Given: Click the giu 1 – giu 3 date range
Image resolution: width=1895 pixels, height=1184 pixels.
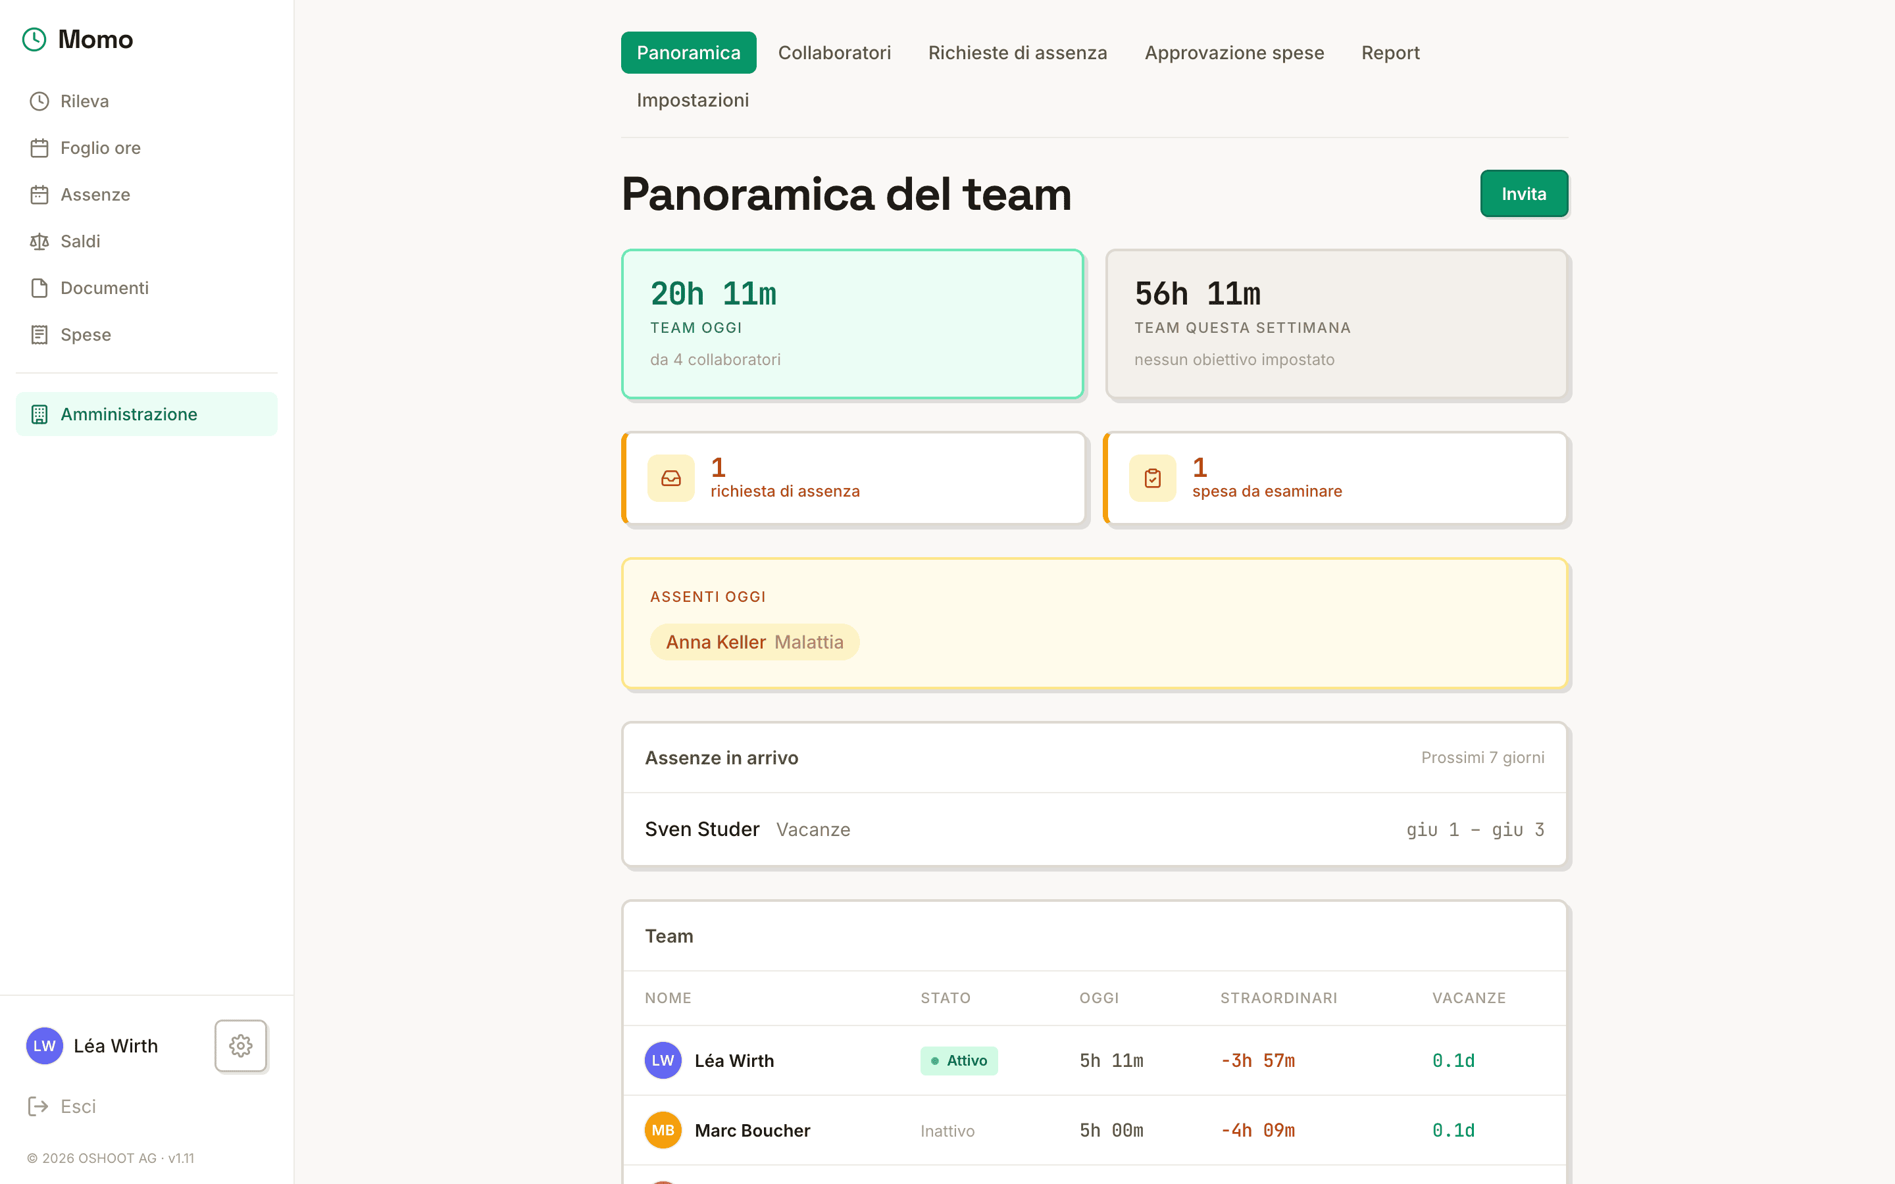Looking at the screenshot, I should 1475,829.
